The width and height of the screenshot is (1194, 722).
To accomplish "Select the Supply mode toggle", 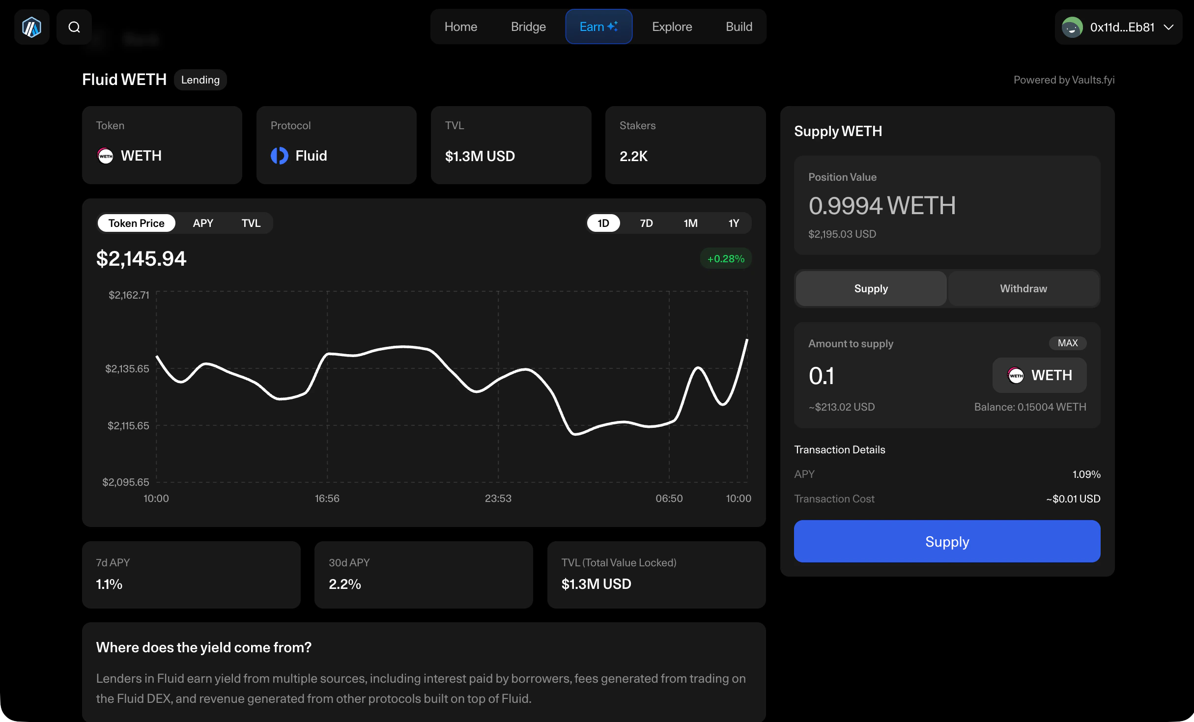I will tap(871, 288).
